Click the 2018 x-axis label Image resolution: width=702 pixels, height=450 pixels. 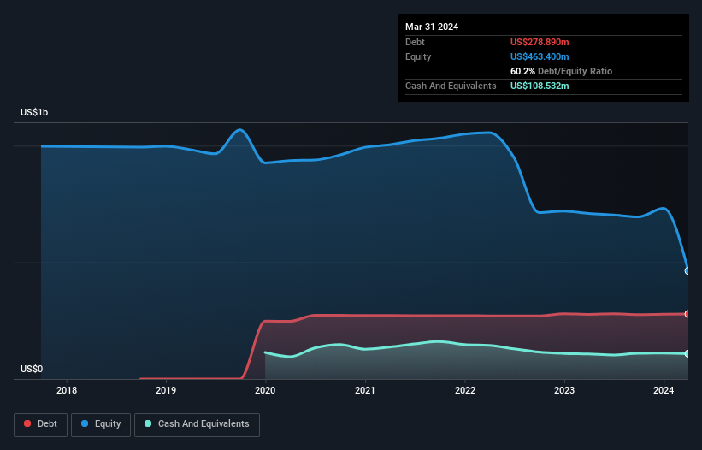click(x=67, y=390)
